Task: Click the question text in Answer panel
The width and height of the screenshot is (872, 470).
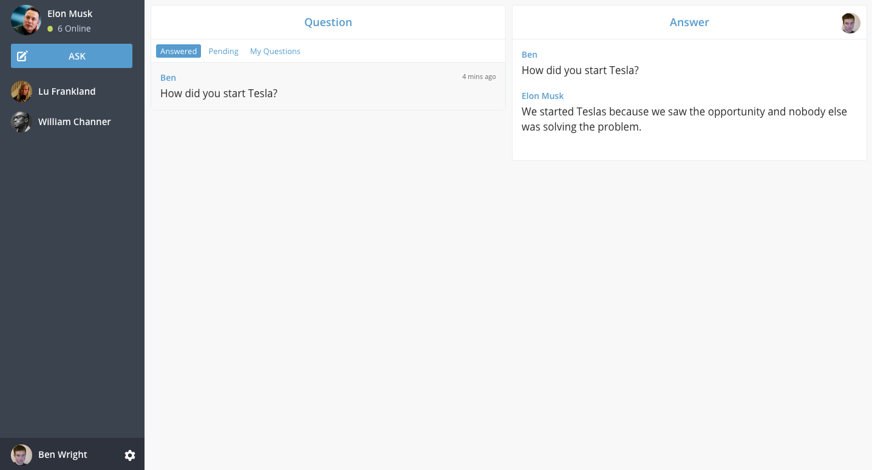Action: click(x=580, y=70)
